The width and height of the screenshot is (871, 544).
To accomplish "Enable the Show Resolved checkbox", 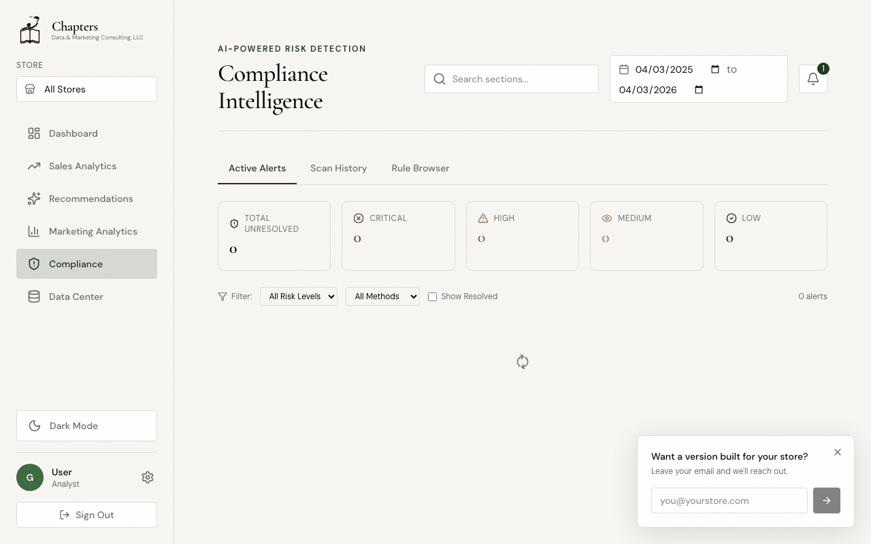I will (x=432, y=296).
